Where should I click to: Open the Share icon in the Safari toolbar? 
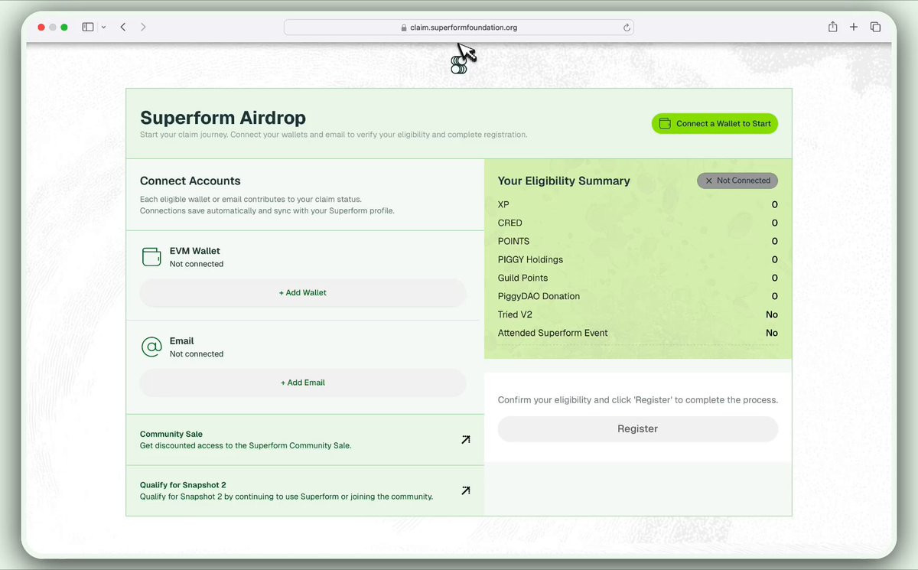[x=832, y=27]
